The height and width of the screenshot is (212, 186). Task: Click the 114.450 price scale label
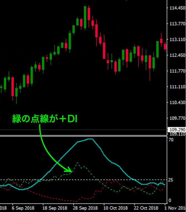click(177, 8)
